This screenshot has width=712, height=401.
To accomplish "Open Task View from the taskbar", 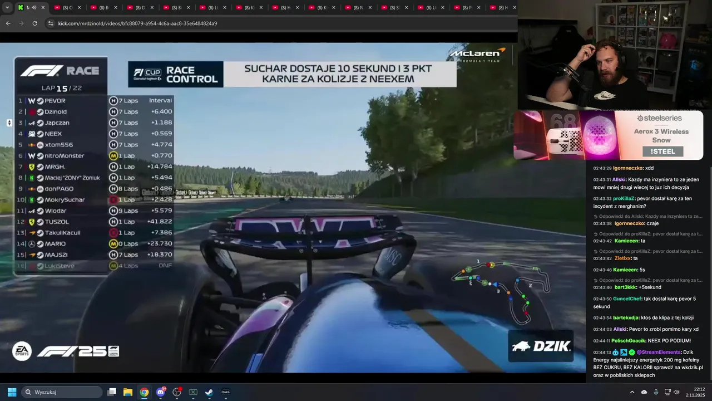I will coord(112,392).
